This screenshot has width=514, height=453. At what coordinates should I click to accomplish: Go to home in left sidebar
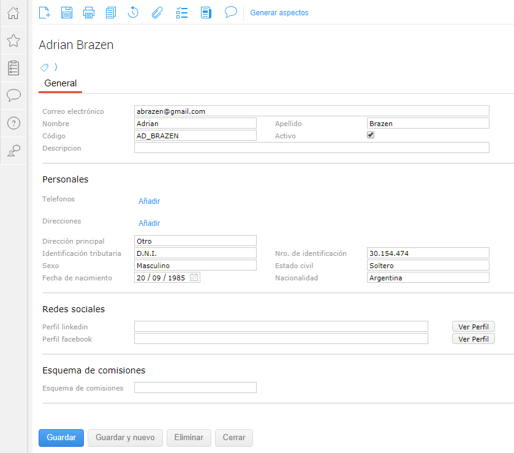point(13,13)
